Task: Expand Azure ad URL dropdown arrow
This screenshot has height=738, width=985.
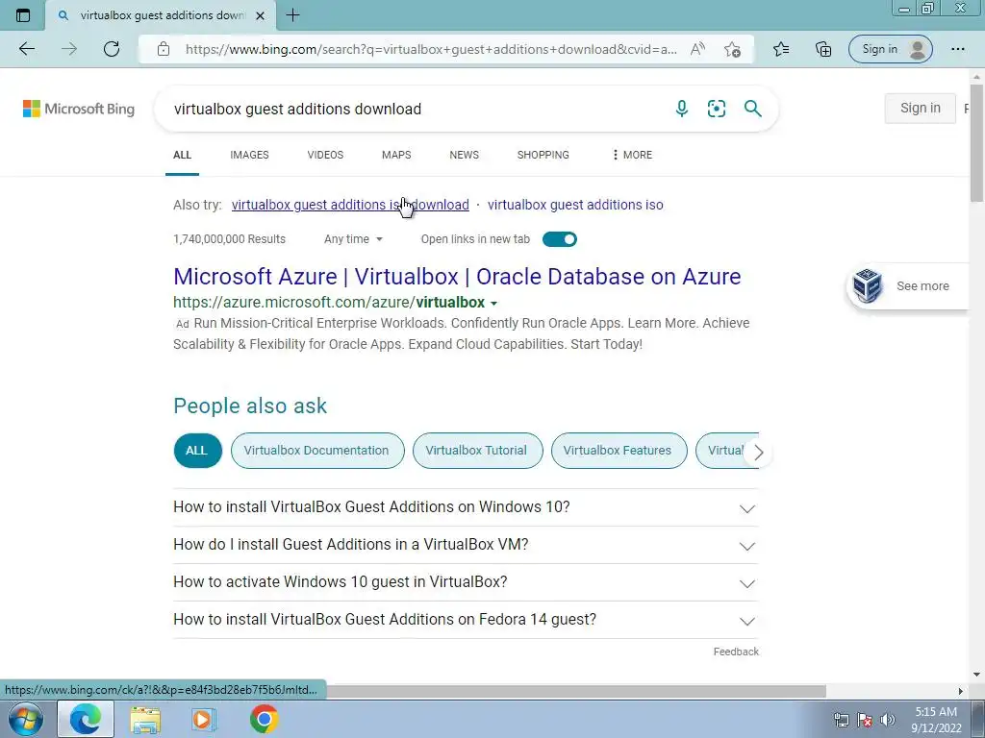Action: pyautogui.click(x=493, y=303)
